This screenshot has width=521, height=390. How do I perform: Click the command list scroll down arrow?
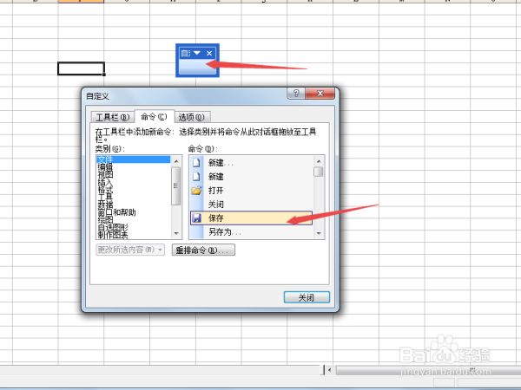319,233
